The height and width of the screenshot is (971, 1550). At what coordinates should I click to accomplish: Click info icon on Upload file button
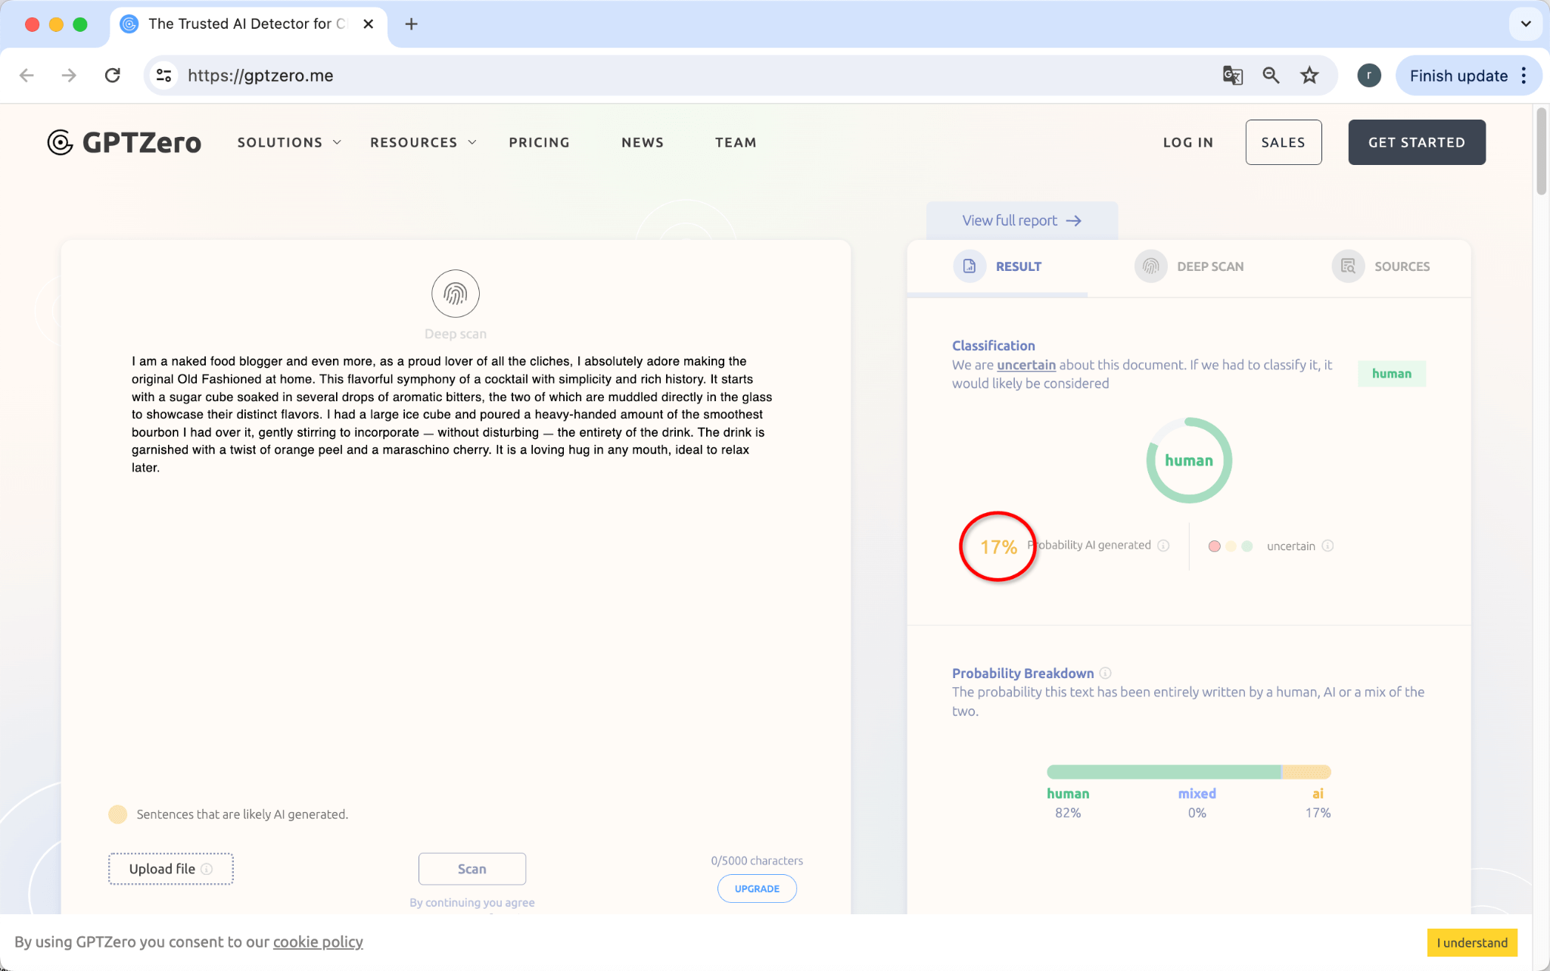(x=207, y=869)
